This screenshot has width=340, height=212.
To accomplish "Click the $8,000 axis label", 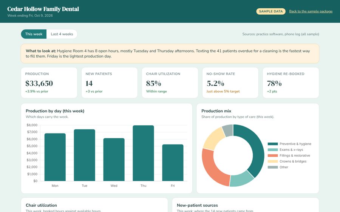I will pos(32,125).
